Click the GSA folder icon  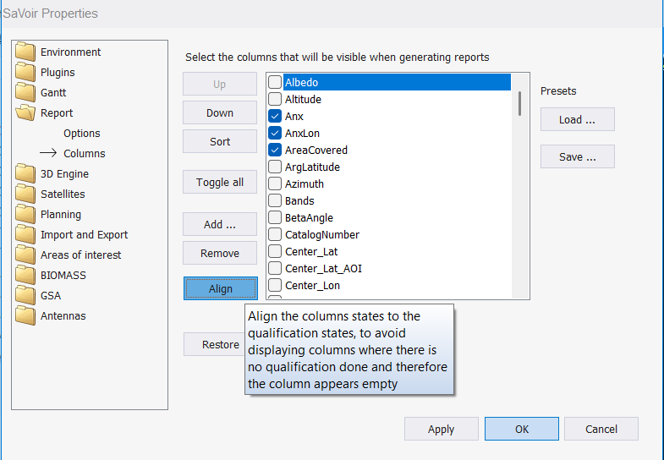point(25,296)
